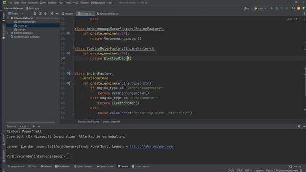Open Scratches and Consoles node
306x172 pixels.
[x=27, y=37]
